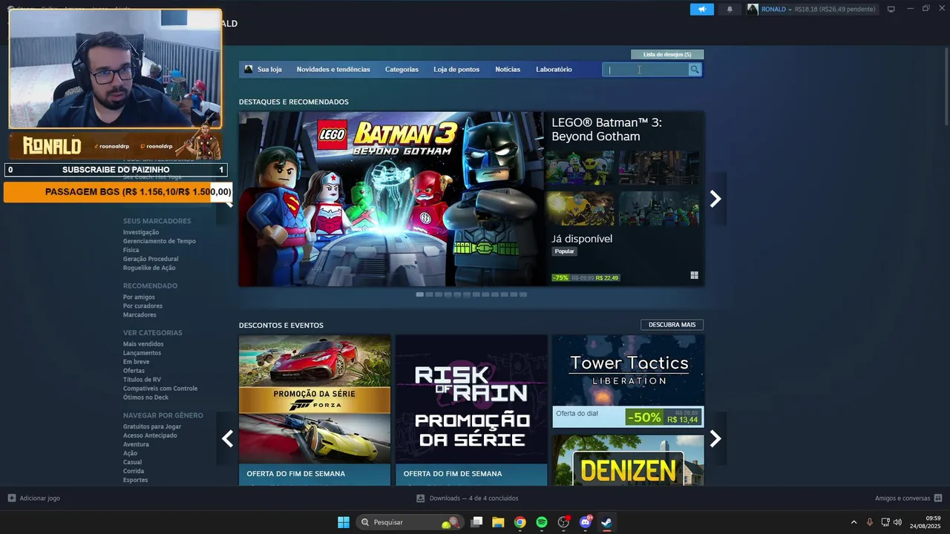
Task: Show hidden system tray icons
Action: 854,522
